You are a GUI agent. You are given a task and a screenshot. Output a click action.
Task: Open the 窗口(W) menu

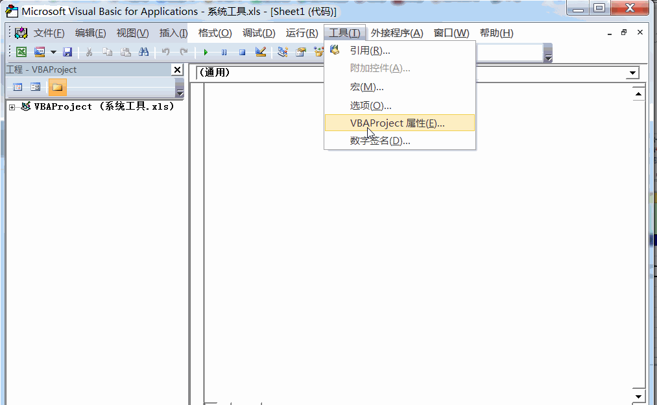point(451,33)
